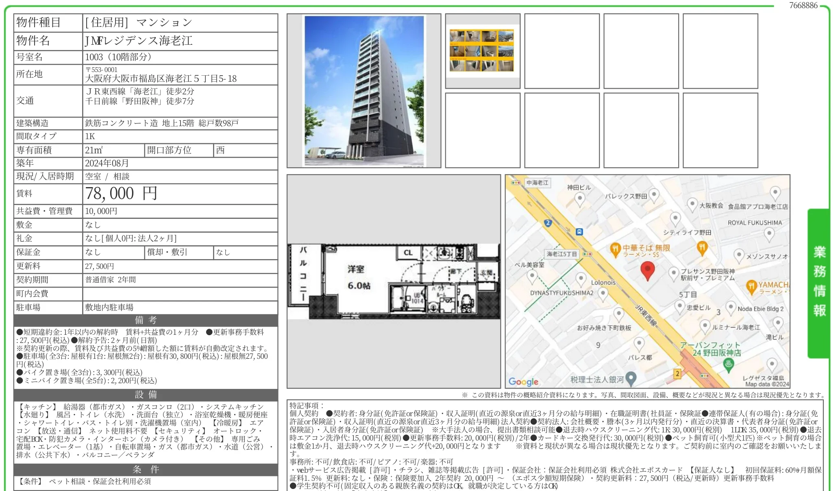Click the floor plan image
The width and height of the screenshot is (836, 491).
click(394, 281)
